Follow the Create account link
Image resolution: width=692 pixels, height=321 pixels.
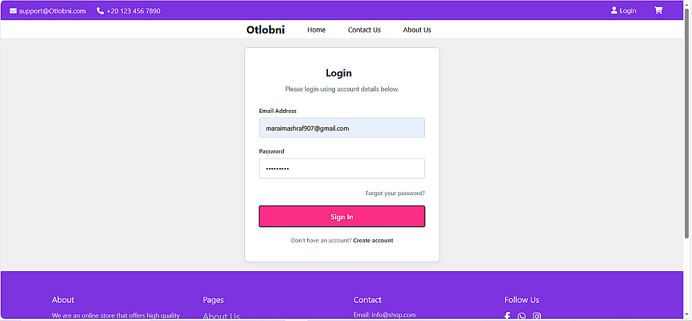coord(373,241)
